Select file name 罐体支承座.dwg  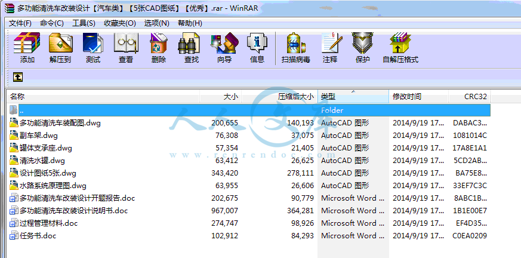coord(46,148)
